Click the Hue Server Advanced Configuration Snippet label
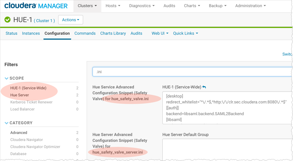This screenshot has width=293, height=161. pos(120,143)
